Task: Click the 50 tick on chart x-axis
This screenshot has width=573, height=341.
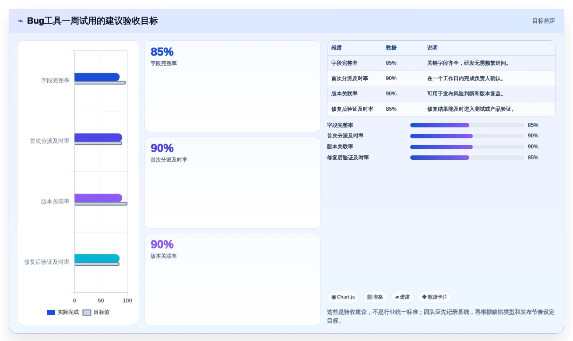Action: tap(101, 301)
